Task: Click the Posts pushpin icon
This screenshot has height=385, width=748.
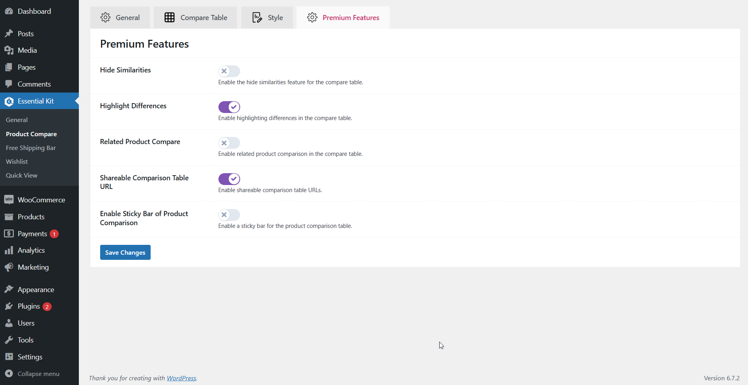Action: [x=9, y=34]
